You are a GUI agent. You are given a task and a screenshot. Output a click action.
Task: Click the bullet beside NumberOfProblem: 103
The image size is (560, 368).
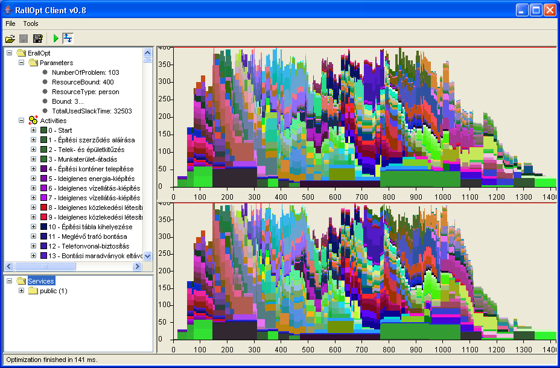45,72
